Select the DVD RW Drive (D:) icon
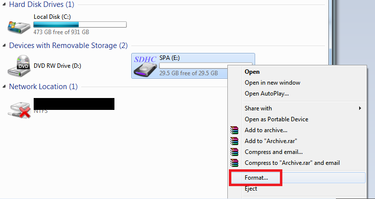375x199 pixels. click(x=19, y=66)
